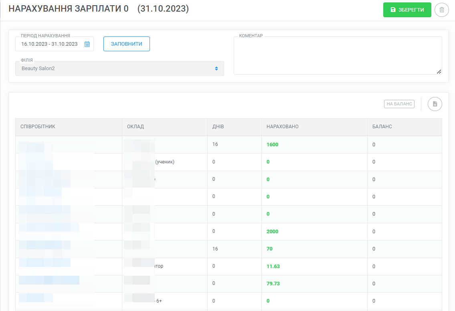Screen dimensions: 455x311
Task: Click the accrued value 70
Action: (269, 248)
